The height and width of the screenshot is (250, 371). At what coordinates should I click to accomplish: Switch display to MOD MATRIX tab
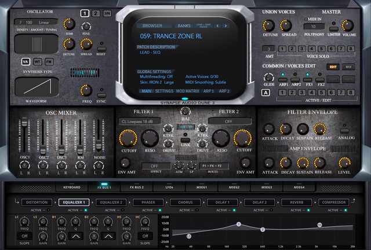188,91
